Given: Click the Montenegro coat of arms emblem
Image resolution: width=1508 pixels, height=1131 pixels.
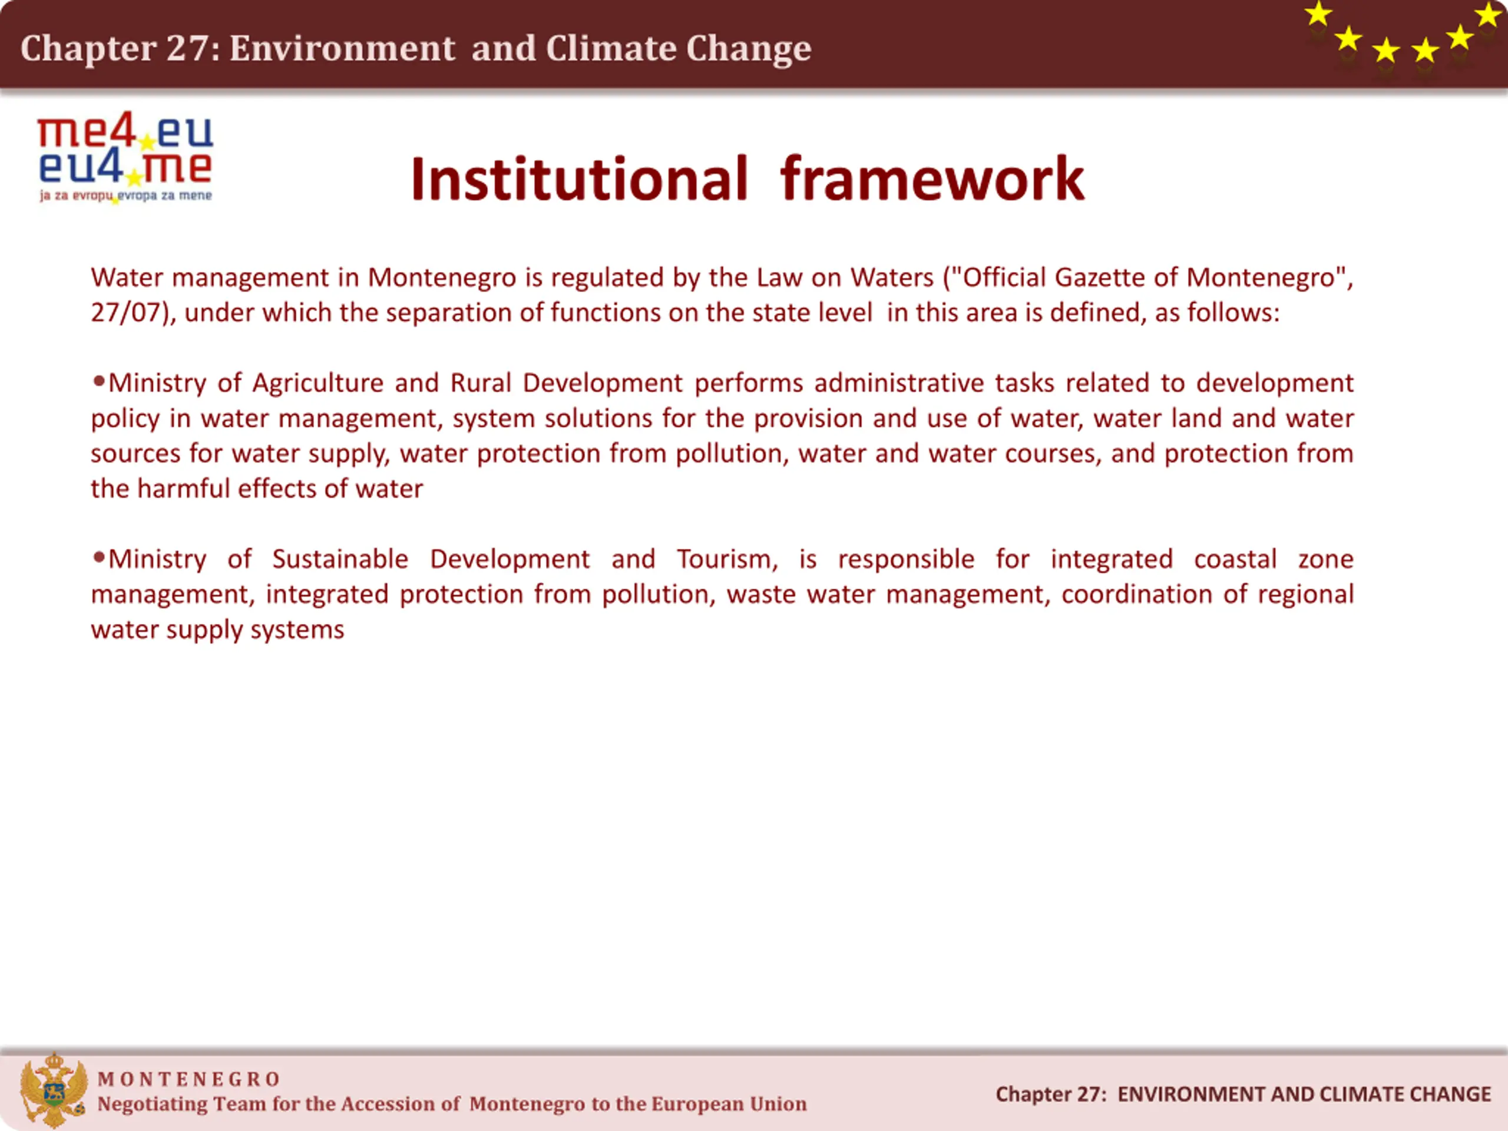Looking at the screenshot, I should 54,1090.
